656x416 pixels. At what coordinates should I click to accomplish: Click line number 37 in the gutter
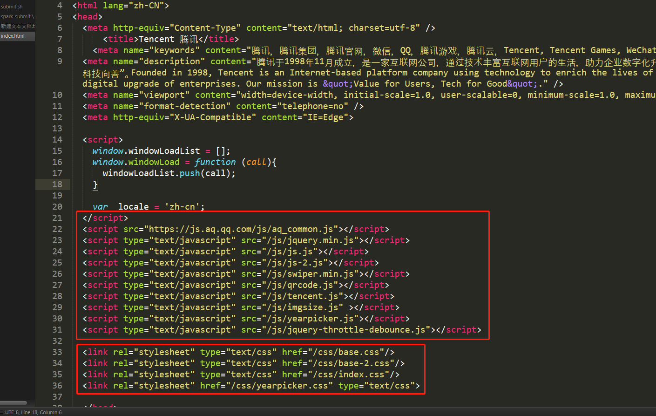[x=57, y=397]
